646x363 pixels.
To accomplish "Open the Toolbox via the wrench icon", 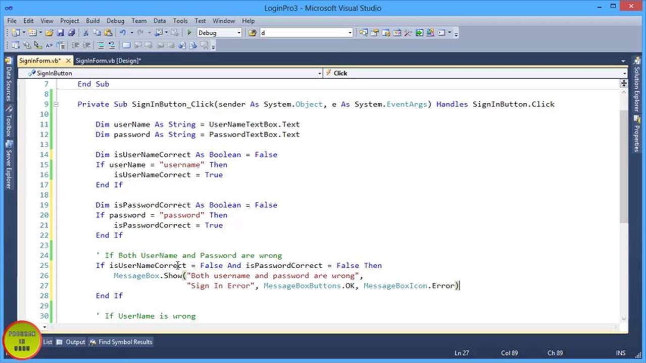I will [408, 33].
